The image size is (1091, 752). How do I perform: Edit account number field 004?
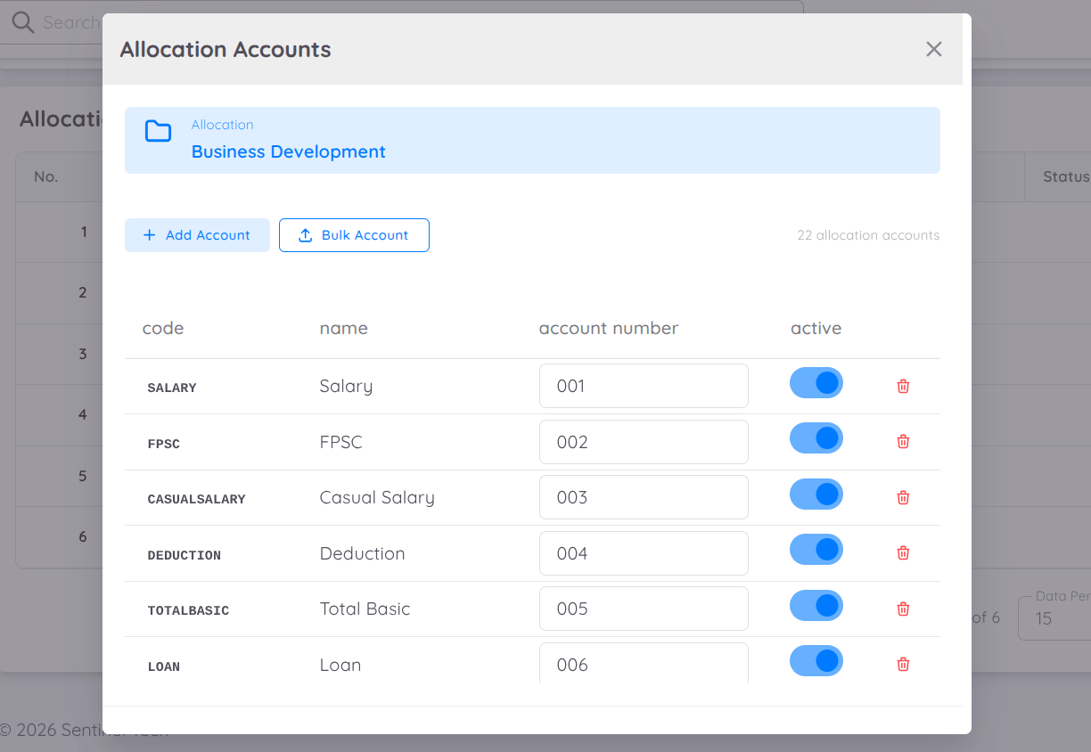tap(644, 553)
